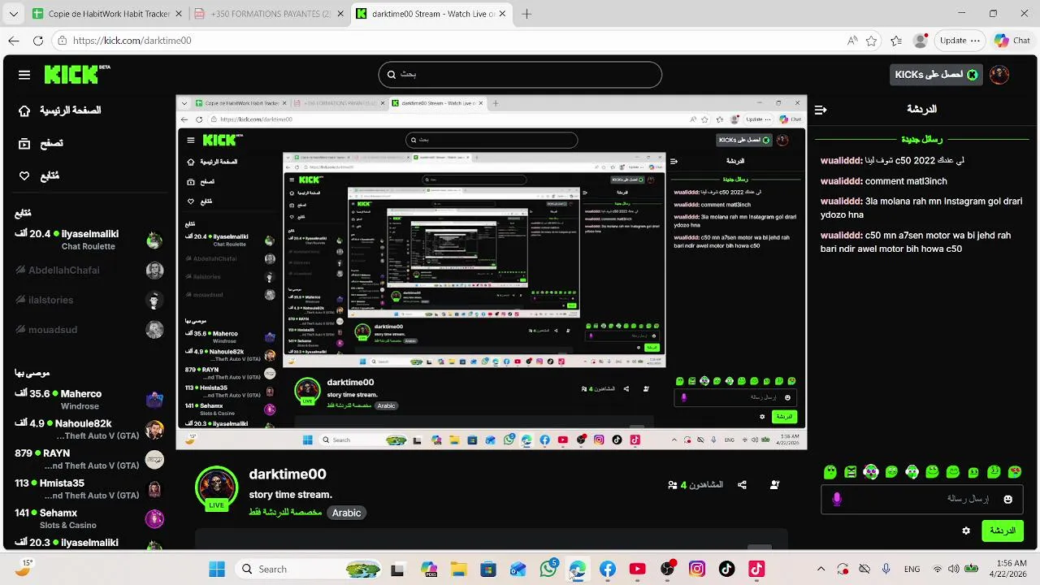Click the ENG language indicator

[912, 570]
